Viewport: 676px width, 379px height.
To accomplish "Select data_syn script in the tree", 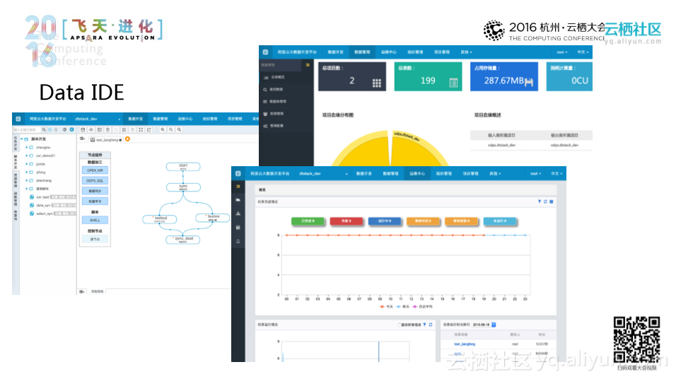I will [43, 205].
